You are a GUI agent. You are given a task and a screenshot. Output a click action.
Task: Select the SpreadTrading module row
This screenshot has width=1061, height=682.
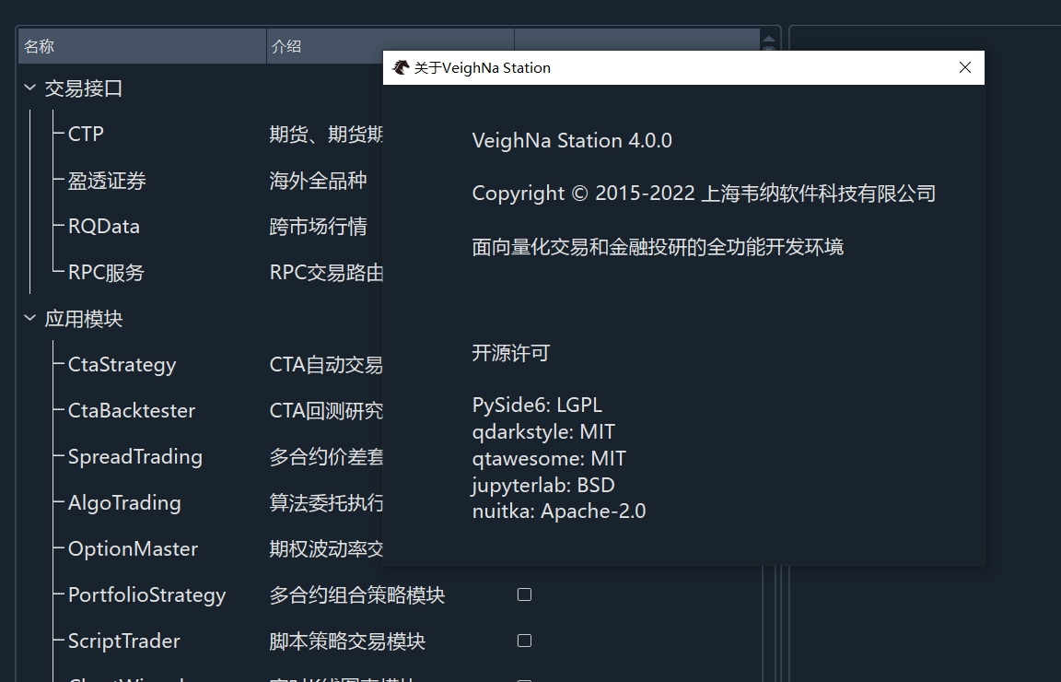click(135, 457)
